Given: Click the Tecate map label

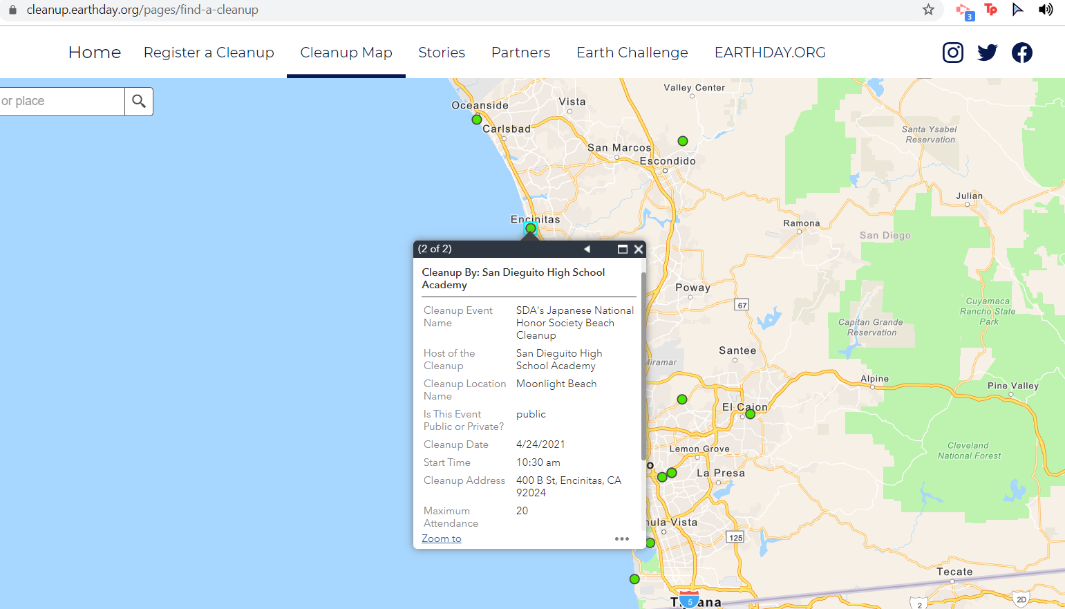Looking at the screenshot, I should point(954,572).
